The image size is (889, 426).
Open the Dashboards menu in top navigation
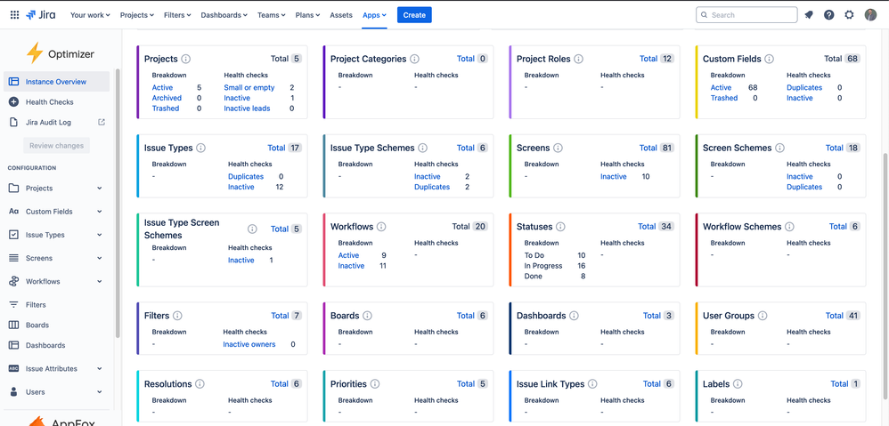(224, 15)
